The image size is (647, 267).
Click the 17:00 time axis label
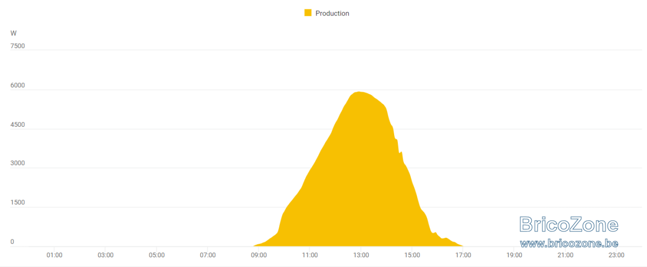tap(463, 255)
